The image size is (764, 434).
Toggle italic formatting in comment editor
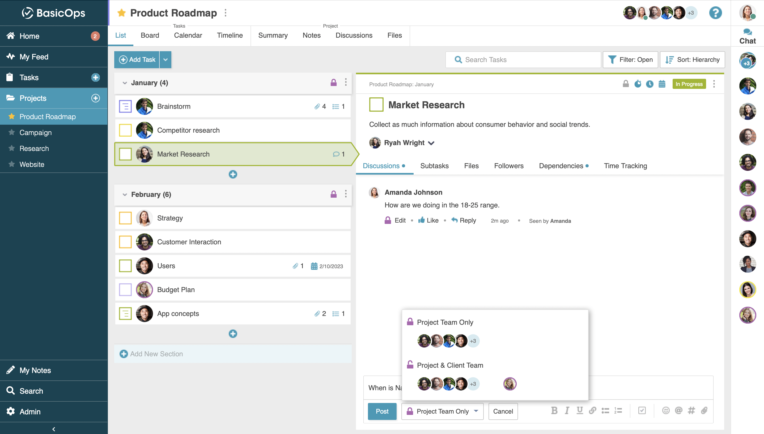(567, 411)
